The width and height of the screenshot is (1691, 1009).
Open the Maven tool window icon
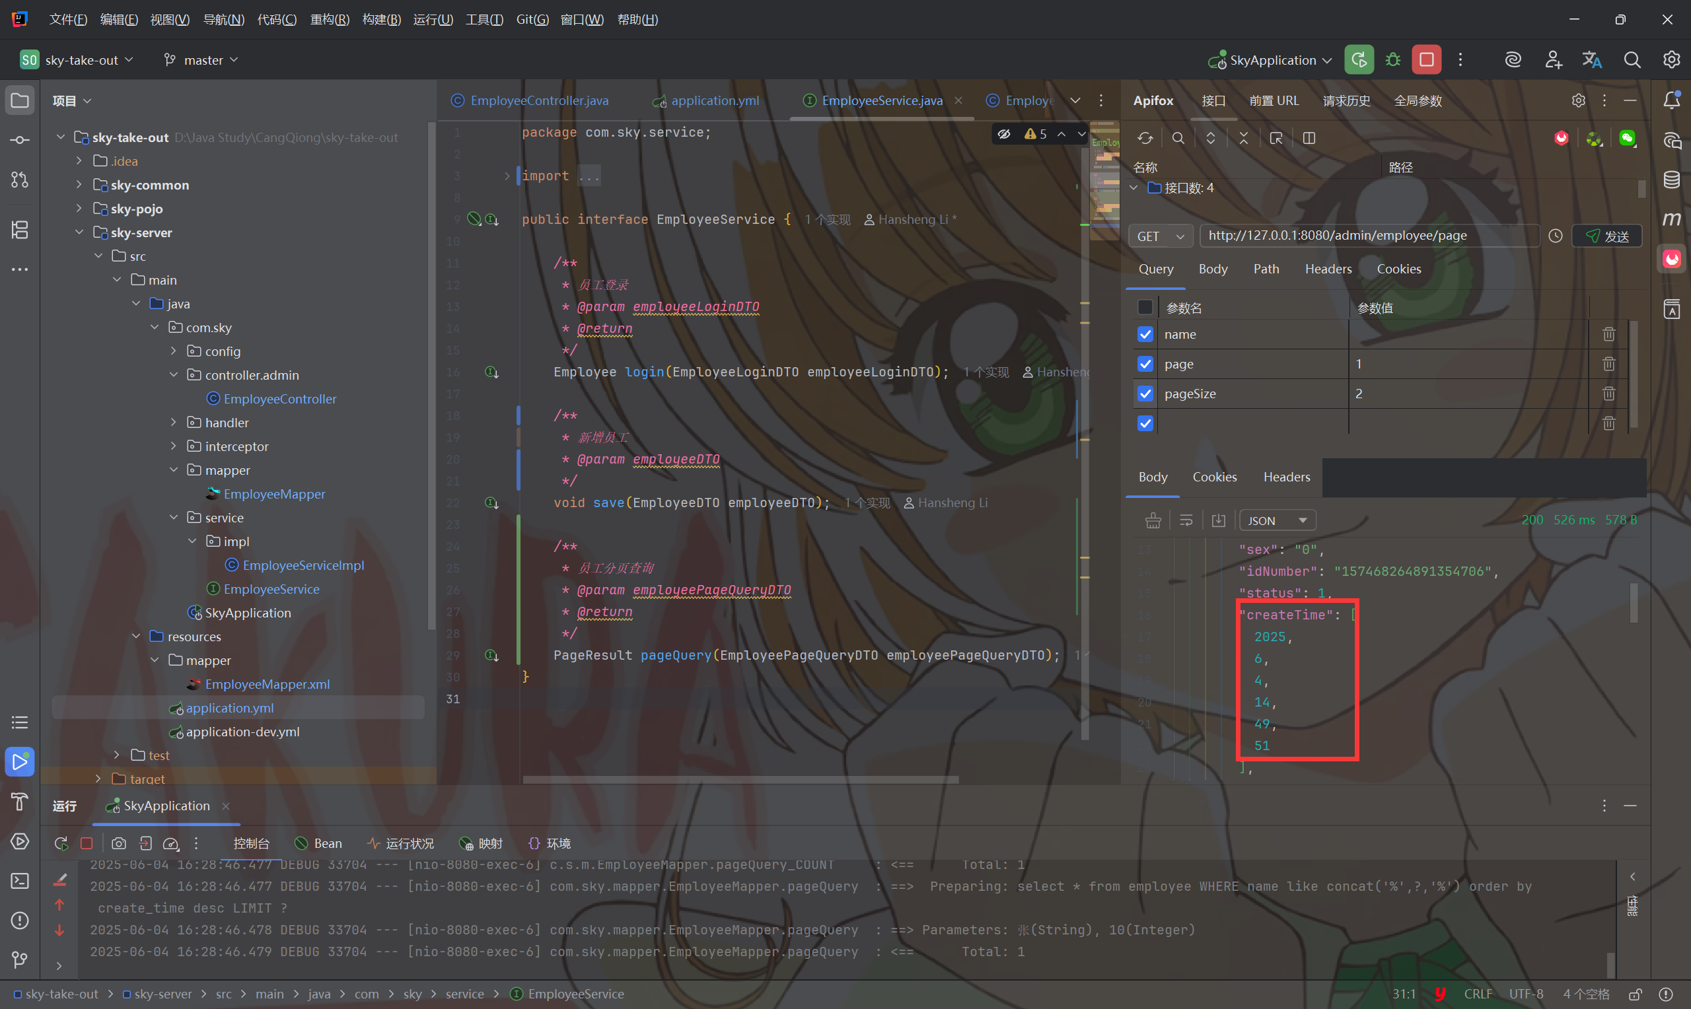(x=1671, y=219)
